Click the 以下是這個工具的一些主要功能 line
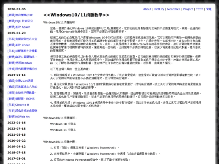219x164 pixels. (x=71, y=69)
